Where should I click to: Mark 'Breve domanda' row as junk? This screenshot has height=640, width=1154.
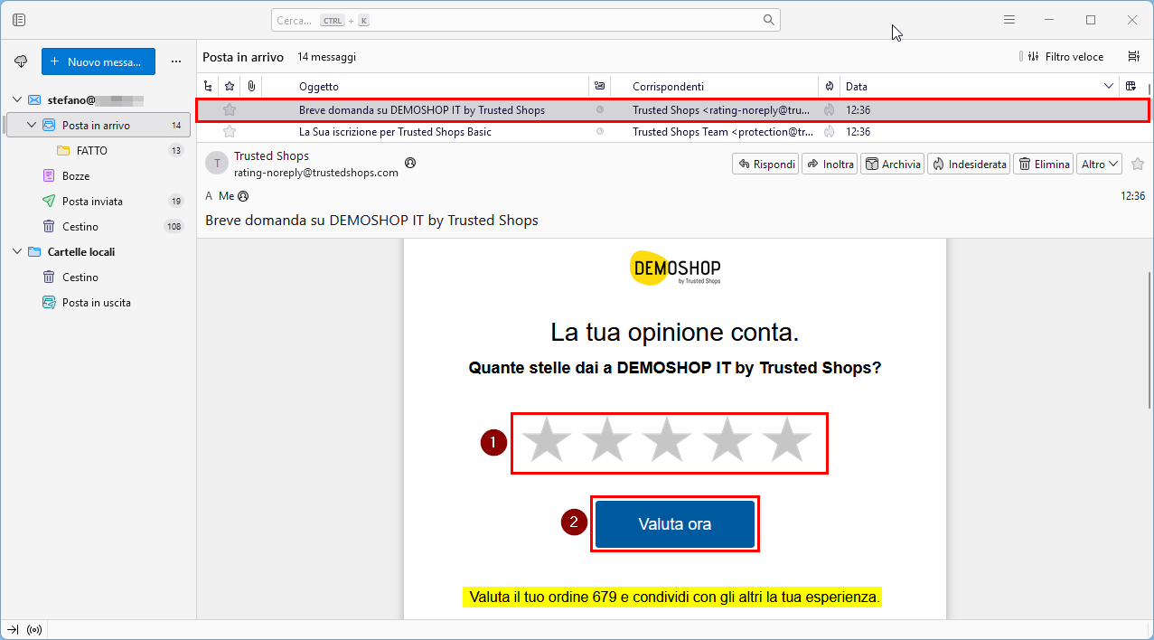pos(829,110)
